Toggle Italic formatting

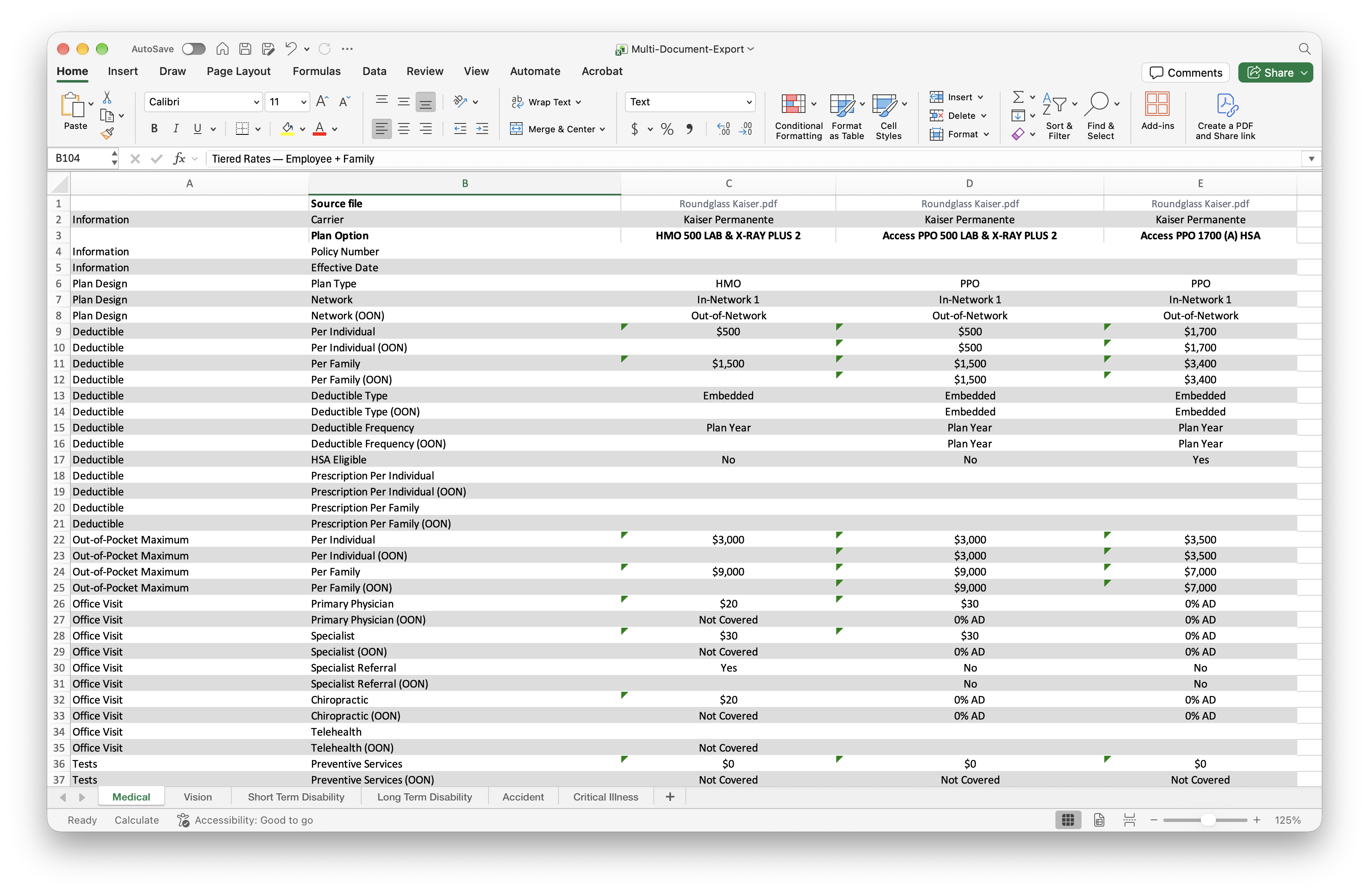point(176,129)
